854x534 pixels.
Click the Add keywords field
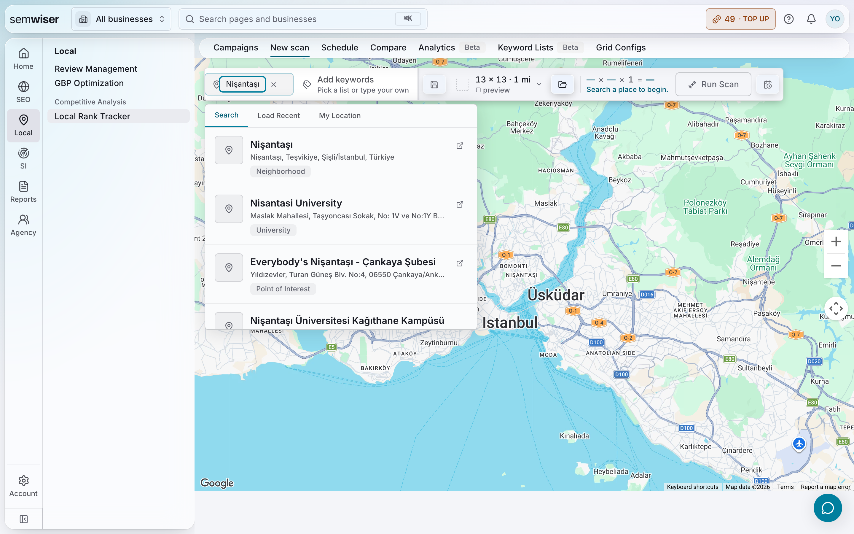pyautogui.click(x=356, y=85)
